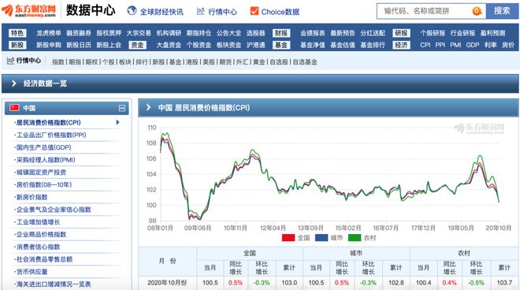Toggle the 全国 red legend swatch

[288, 237]
